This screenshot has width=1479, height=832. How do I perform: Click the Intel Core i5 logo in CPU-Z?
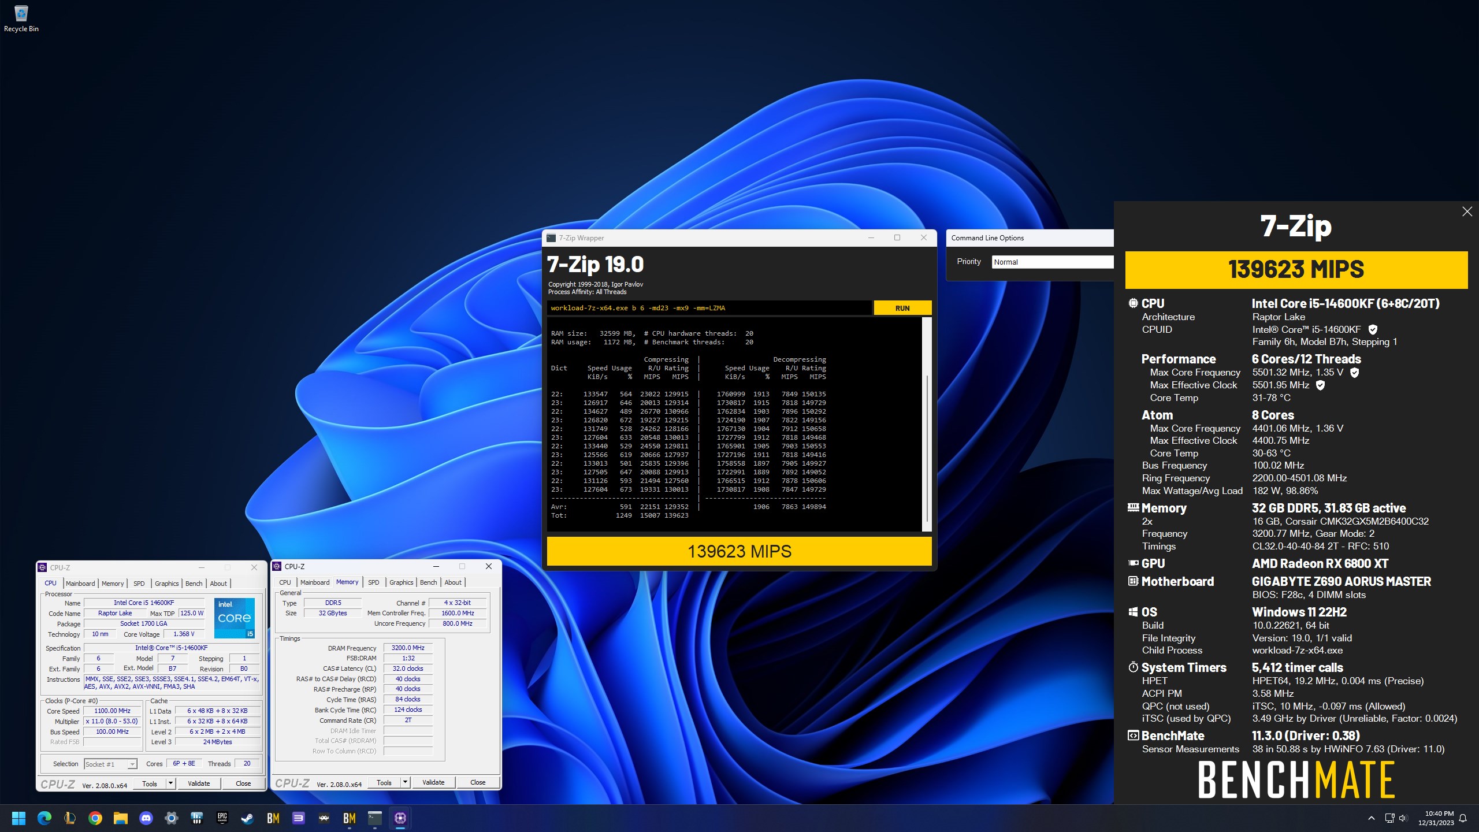pos(235,618)
